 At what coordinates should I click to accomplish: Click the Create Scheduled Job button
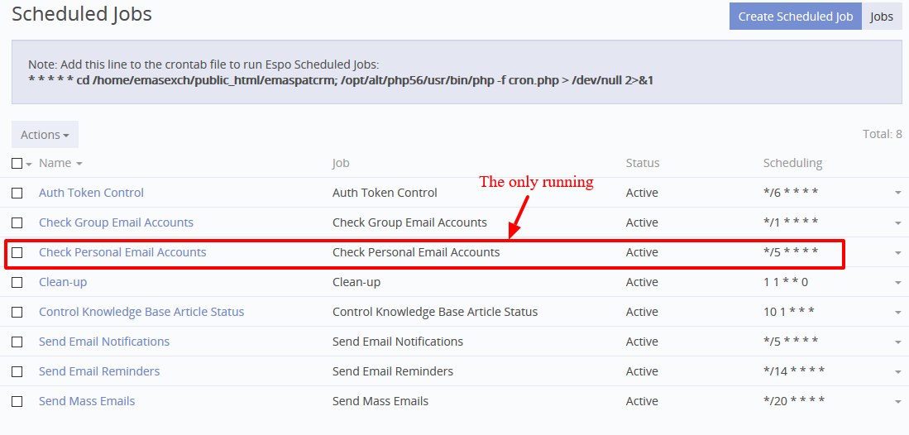coord(795,17)
